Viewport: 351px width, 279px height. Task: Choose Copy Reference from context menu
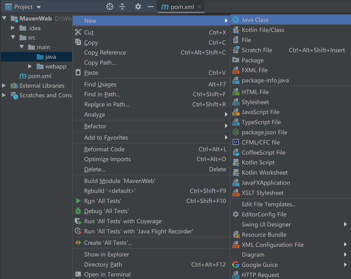pyautogui.click(x=151, y=52)
